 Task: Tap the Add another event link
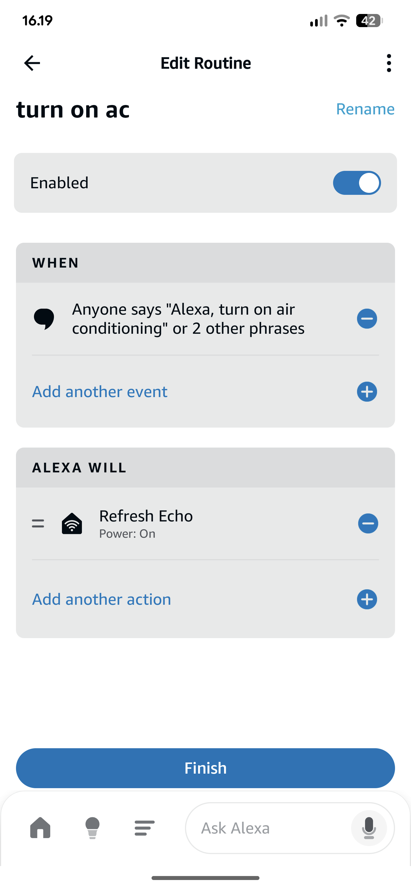pyautogui.click(x=100, y=392)
